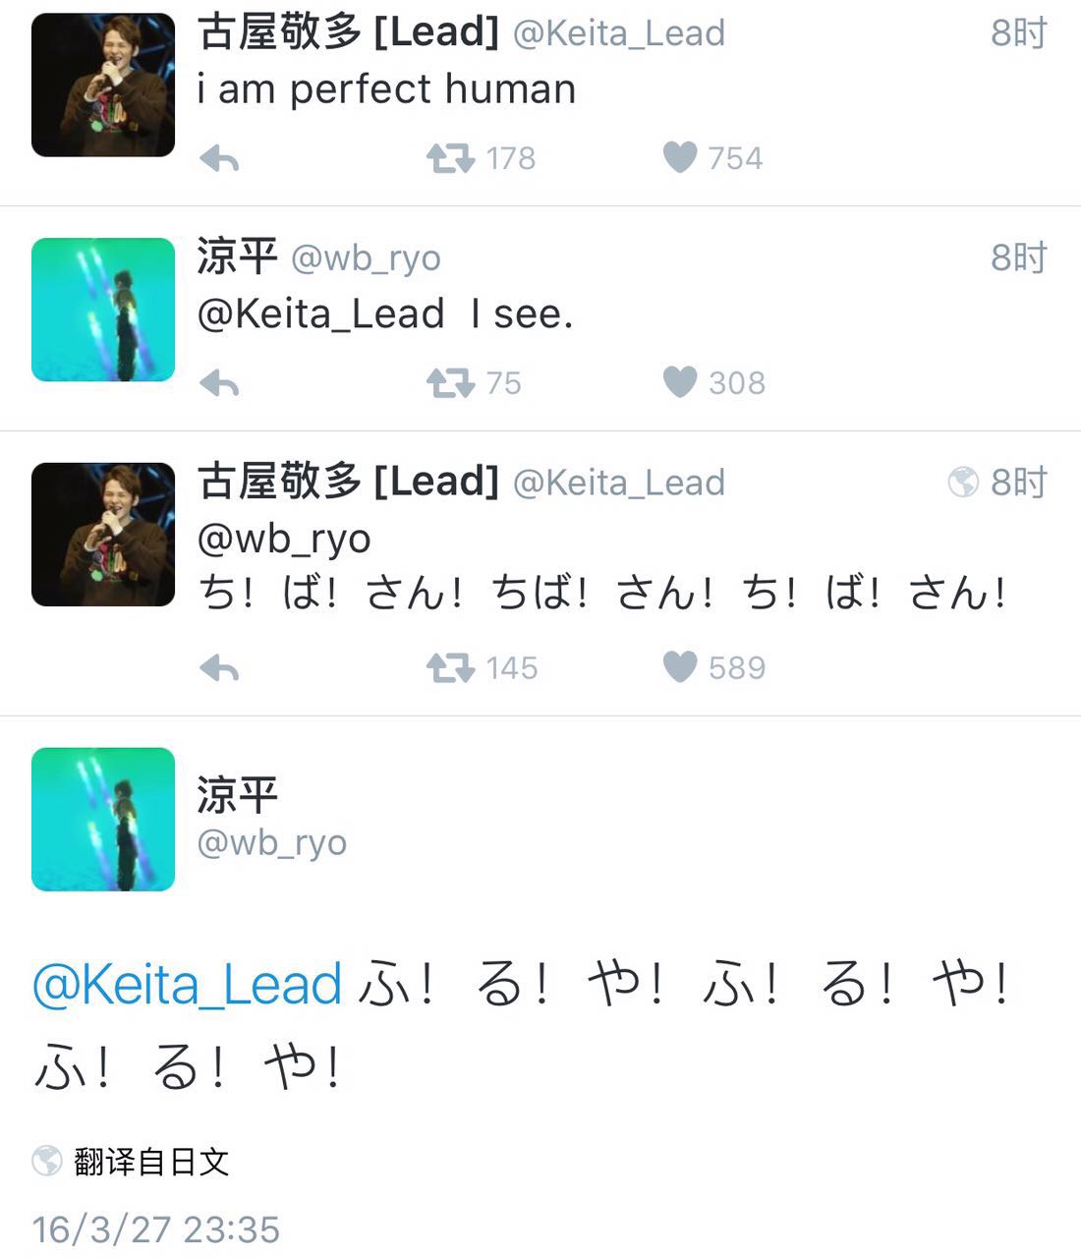Open the @Keita_Lead mention in the bottom tweet

[187, 985]
